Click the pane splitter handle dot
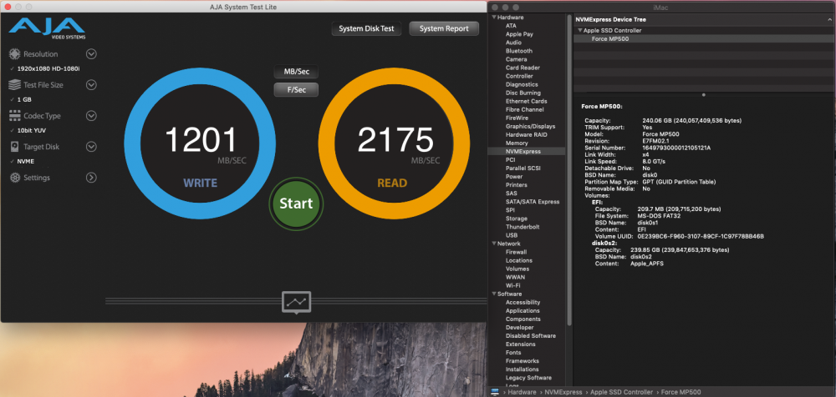Viewport: 836px width, 397px height. click(x=704, y=95)
